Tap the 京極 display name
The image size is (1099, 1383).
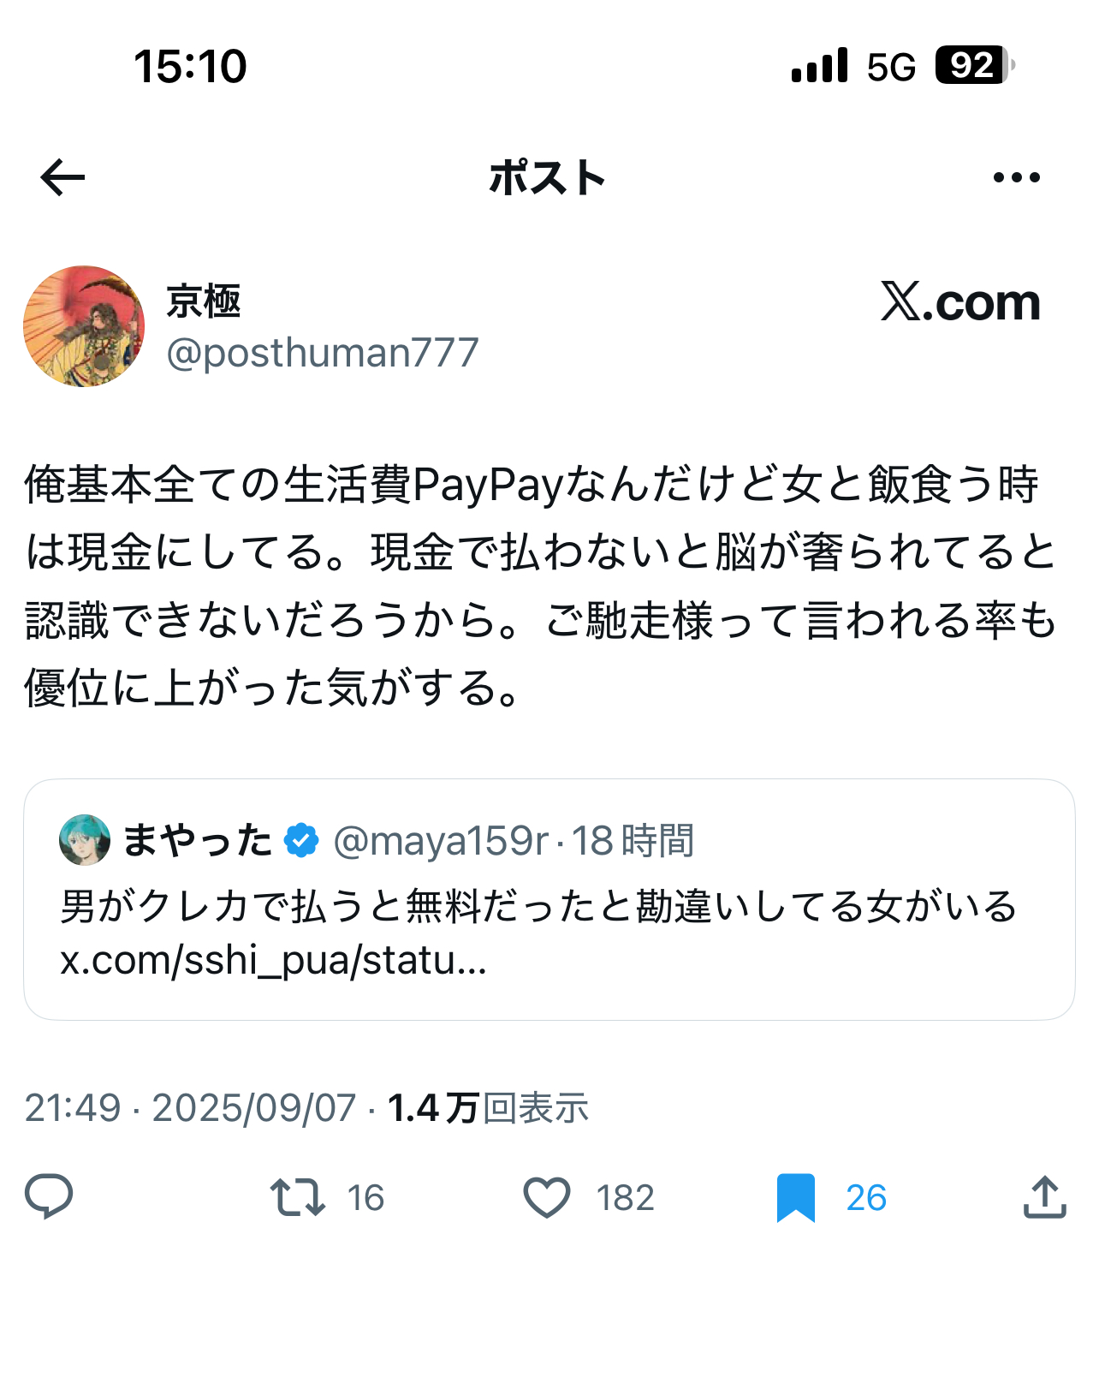coord(204,301)
